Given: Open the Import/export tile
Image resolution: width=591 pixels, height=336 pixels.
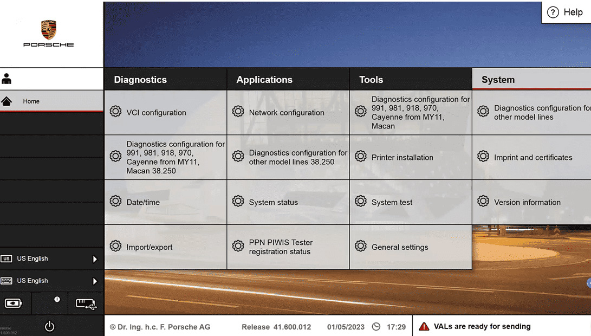Looking at the screenshot, I should pos(165,247).
